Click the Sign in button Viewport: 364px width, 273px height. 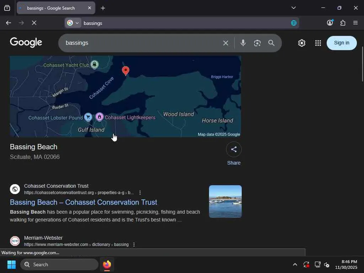pos(342,43)
